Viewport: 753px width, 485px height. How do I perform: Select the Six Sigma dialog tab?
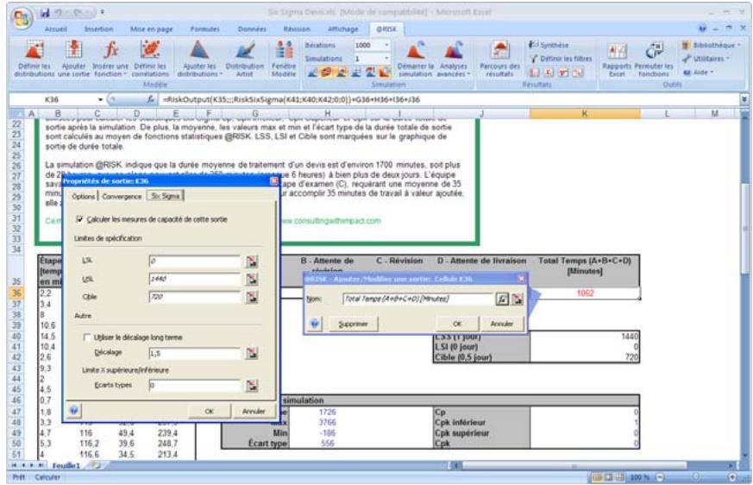(x=166, y=196)
